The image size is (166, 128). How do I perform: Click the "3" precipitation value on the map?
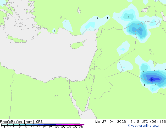(130, 31)
